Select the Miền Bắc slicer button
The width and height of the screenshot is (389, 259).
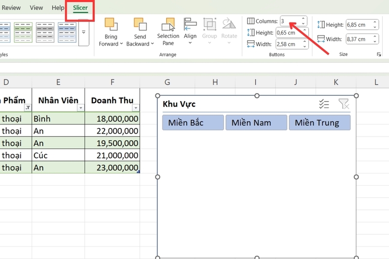(193, 122)
